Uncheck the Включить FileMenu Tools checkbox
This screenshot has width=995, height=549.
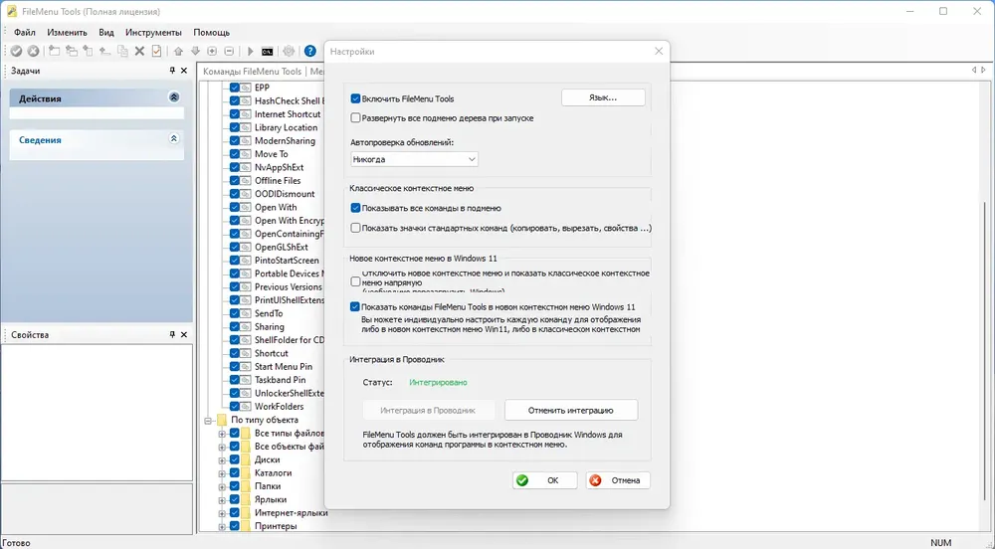click(x=355, y=98)
